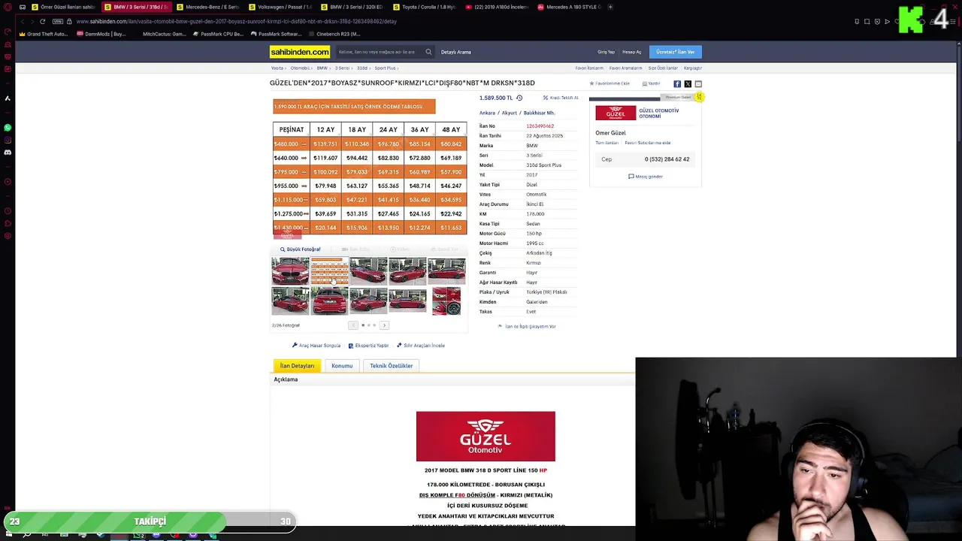Click Sıfır Araçları İncele link
Image resolution: width=962 pixels, height=541 pixels.
(424, 346)
